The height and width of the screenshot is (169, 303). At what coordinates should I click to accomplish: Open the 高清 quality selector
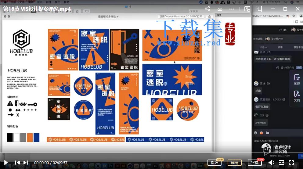pyautogui.click(x=235, y=163)
